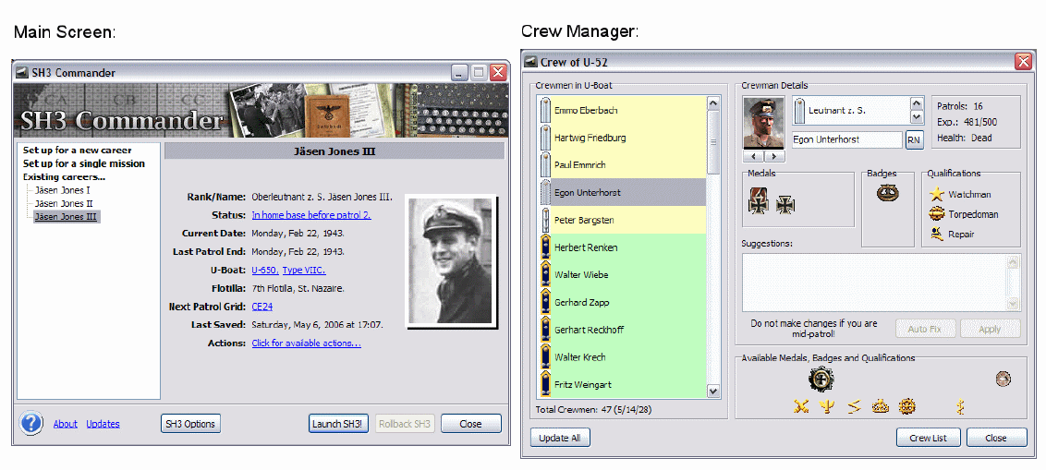This screenshot has width=1046, height=470.
Task: Edit the Egon Unterhorst name field
Action: click(x=846, y=140)
